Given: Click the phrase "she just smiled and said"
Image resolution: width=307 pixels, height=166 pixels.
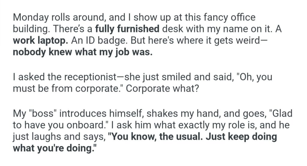Looking at the screenshot, I should point(175,77).
